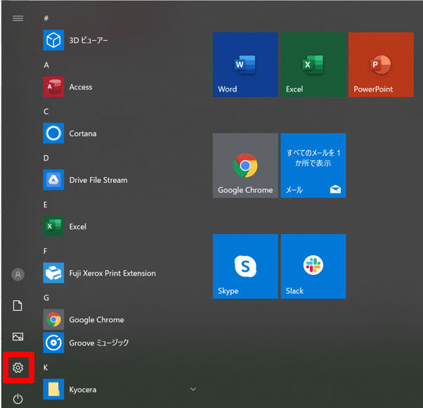Launch Excel from the app list
Image resolution: width=423 pixels, height=408 pixels.
(120, 227)
